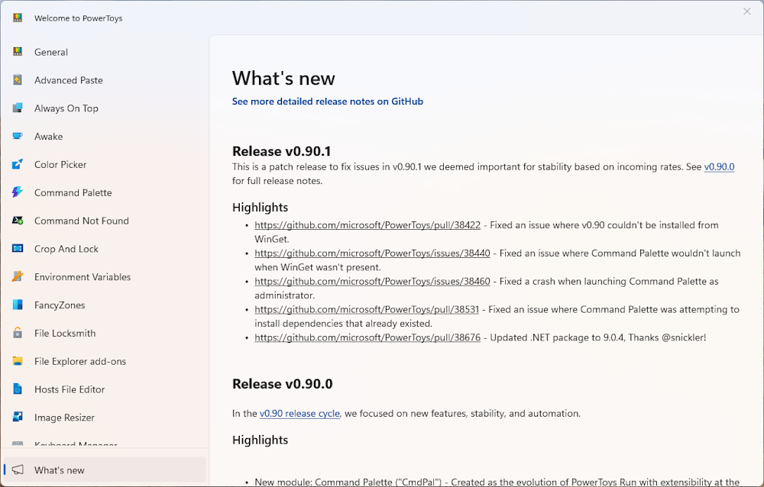Open Environment Variables via its icon
764x487 pixels.
pos(18,276)
